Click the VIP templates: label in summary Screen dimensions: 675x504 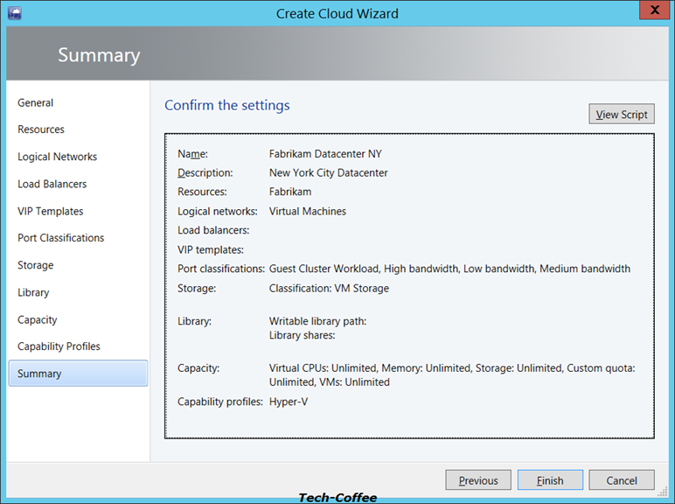click(211, 250)
